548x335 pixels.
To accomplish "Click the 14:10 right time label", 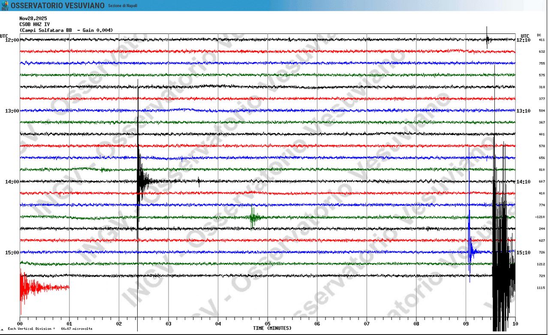I will [x=524, y=182].
